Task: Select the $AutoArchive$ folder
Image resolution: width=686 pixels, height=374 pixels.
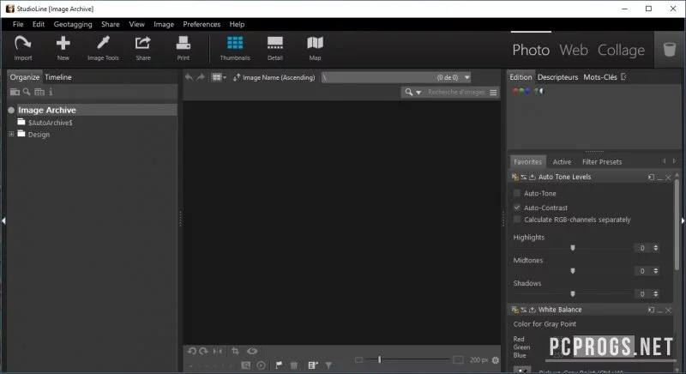Action: [x=50, y=123]
